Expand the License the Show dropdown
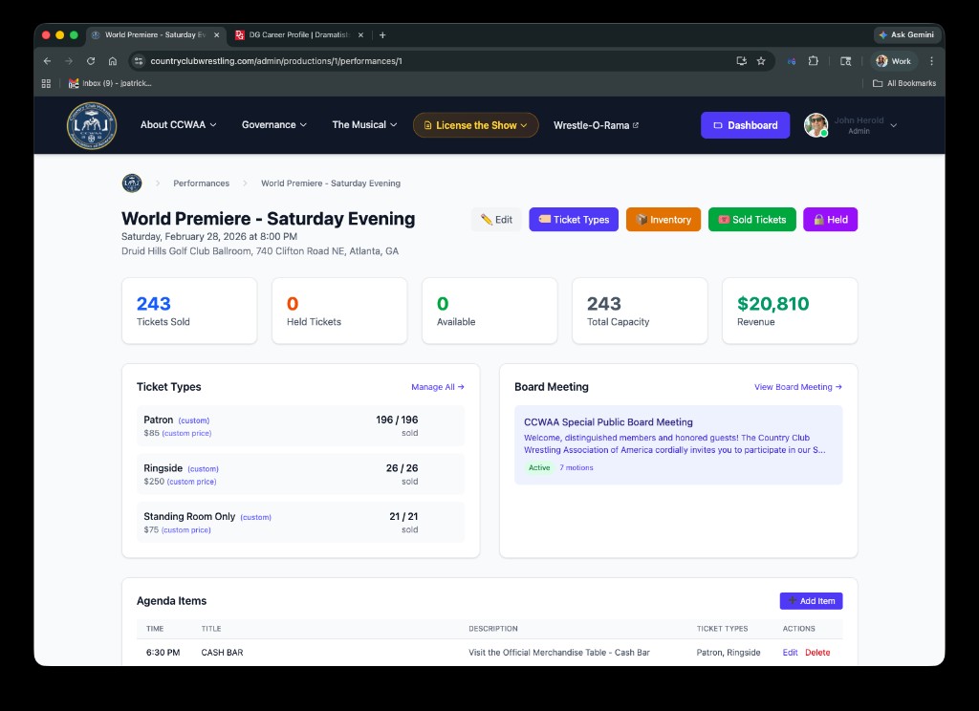The image size is (979, 711). (475, 124)
